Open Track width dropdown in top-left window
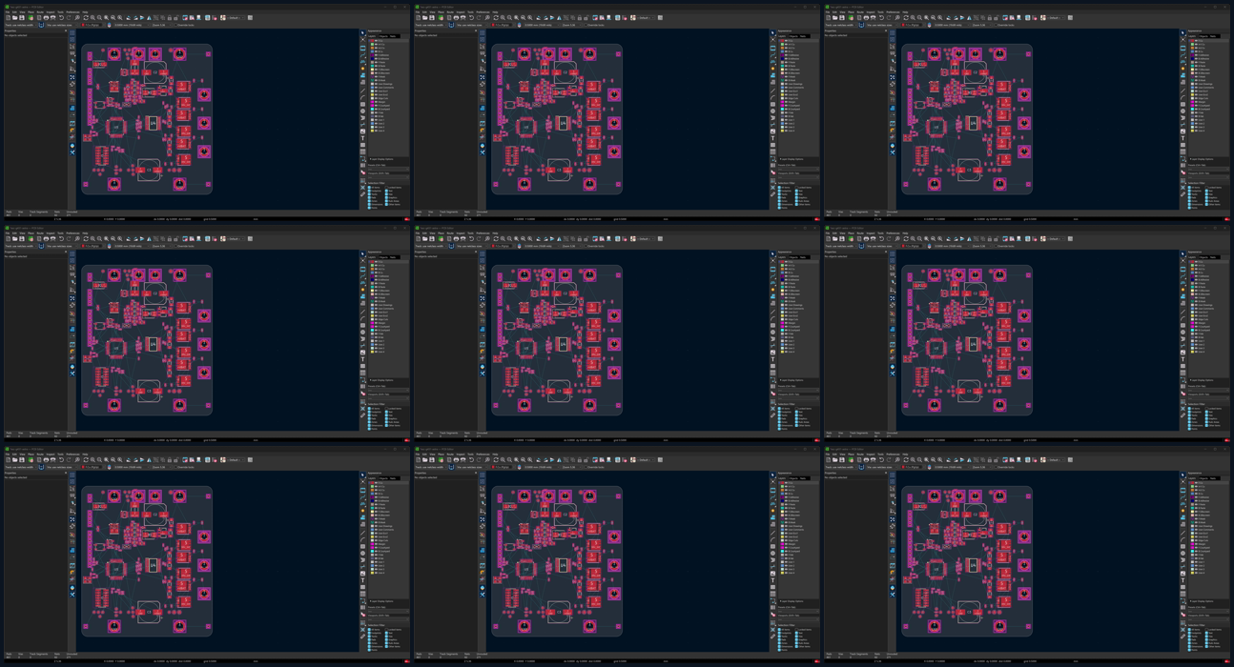Image resolution: width=1234 pixels, height=667 pixels. pos(21,25)
